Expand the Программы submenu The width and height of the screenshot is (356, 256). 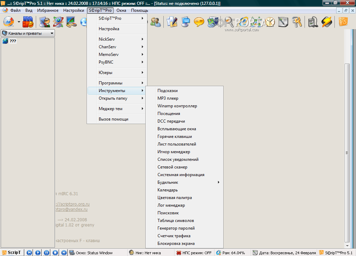point(117,83)
